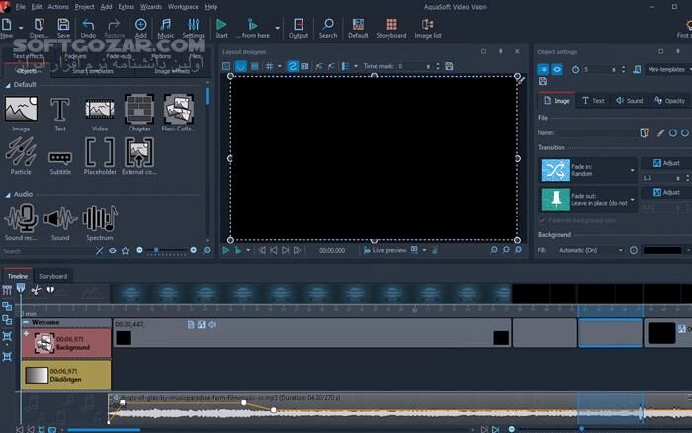
Task: Select the Sound recording object
Action: 21,222
